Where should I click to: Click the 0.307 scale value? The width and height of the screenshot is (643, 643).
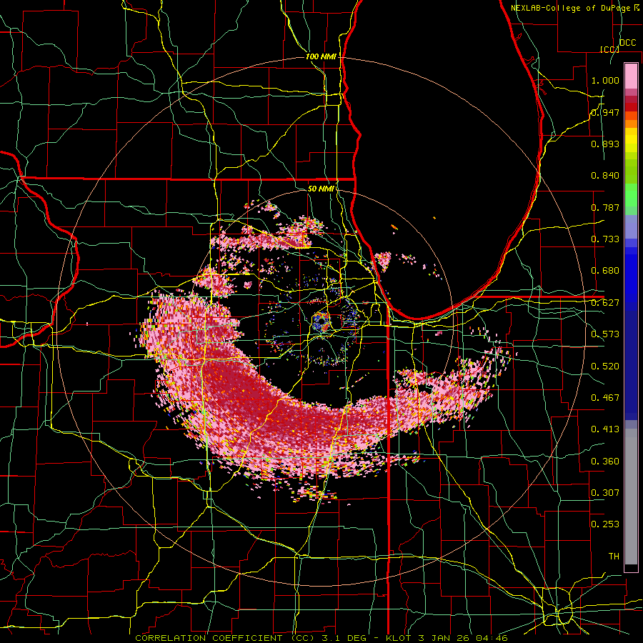[605, 493]
